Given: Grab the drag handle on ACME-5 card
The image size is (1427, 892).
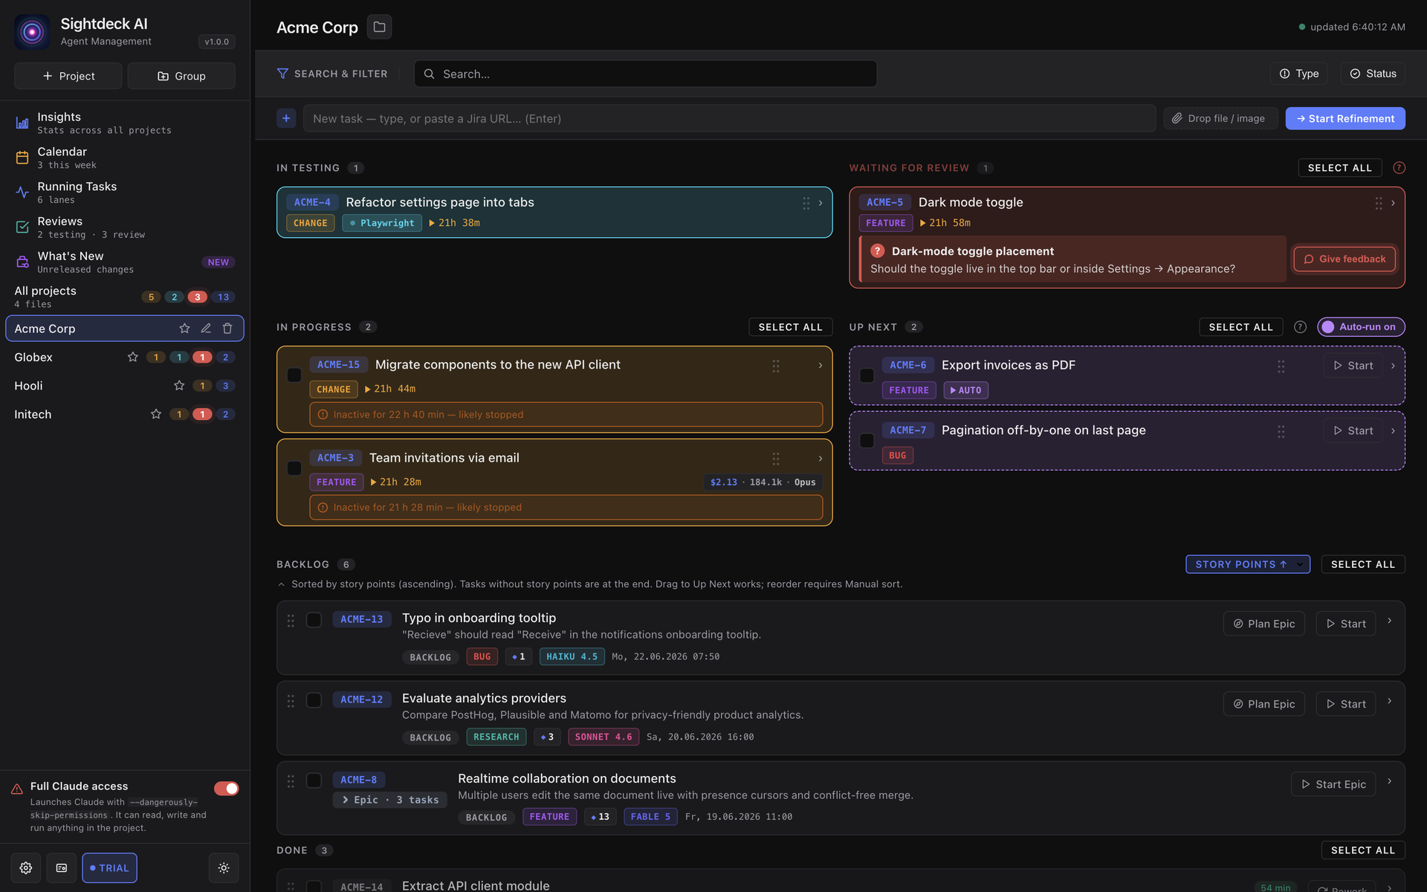Looking at the screenshot, I should pyautogui.click(x=1379, y=203).
